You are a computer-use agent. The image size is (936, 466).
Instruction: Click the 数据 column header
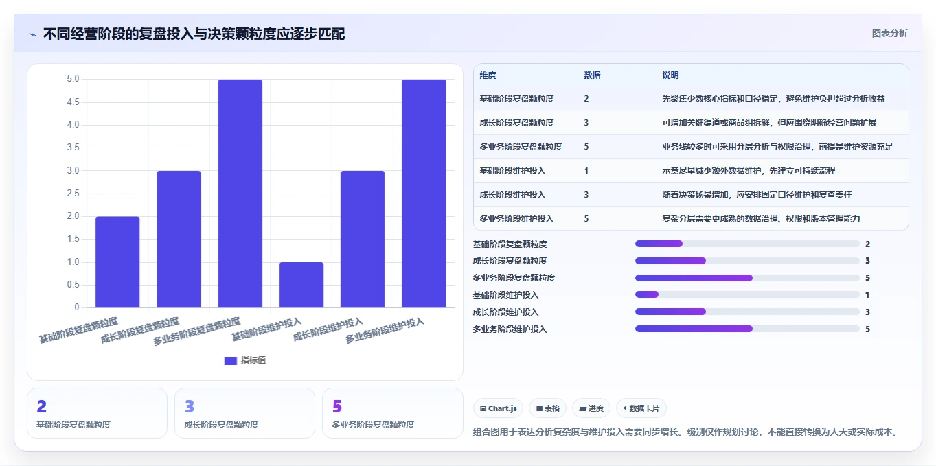592,75
